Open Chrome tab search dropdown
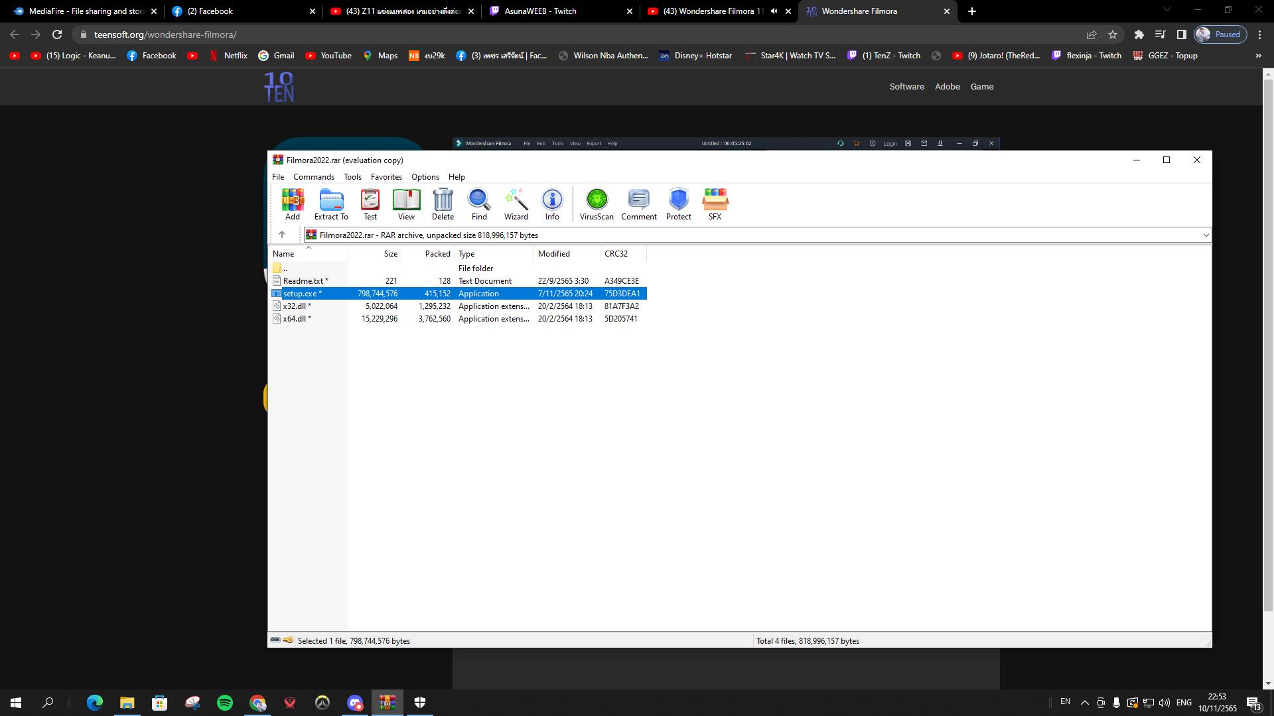The image size is (1274, 716). (x=1167, y=10)
